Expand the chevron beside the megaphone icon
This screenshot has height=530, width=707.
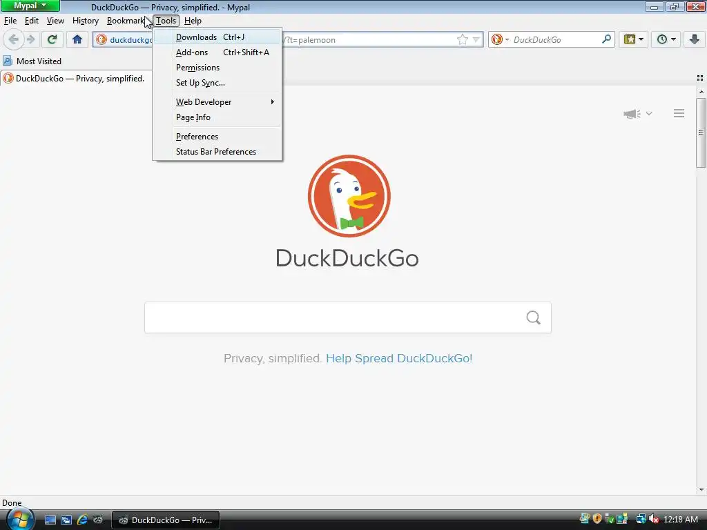click(649, 114)
